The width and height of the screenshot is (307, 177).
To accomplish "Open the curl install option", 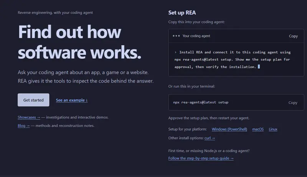I will pyautogui.click(x=210, y=138).
